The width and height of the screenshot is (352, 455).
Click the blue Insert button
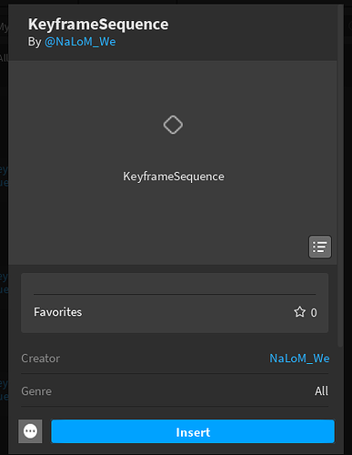193,431
